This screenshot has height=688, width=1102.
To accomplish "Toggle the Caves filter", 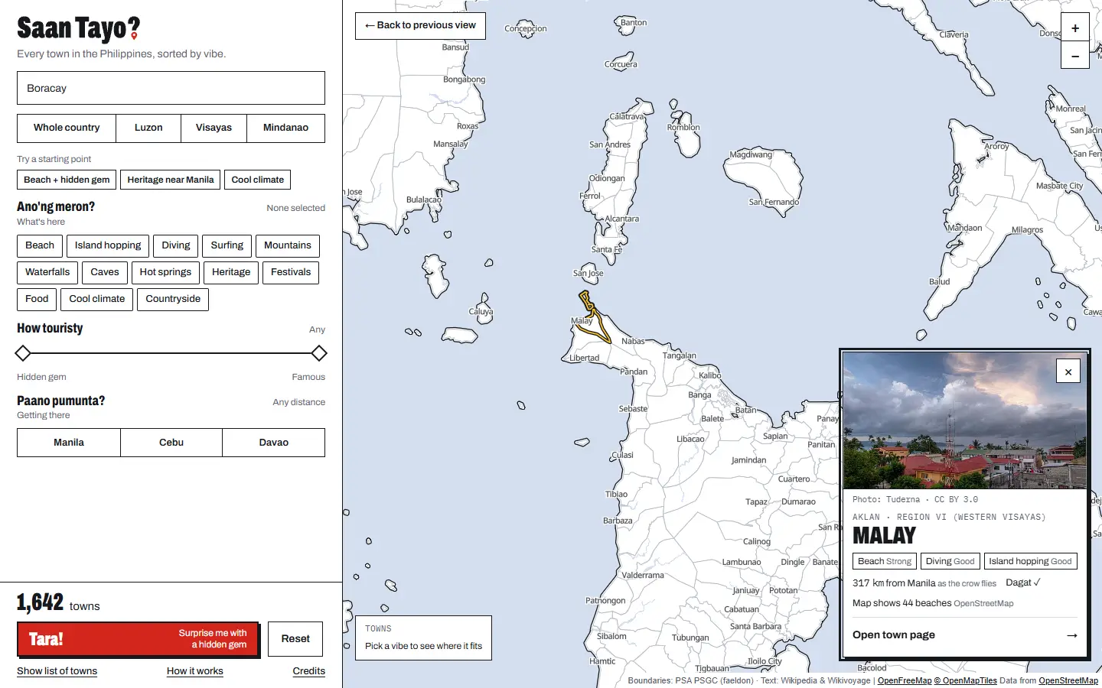I will click(x=105, y=272).
